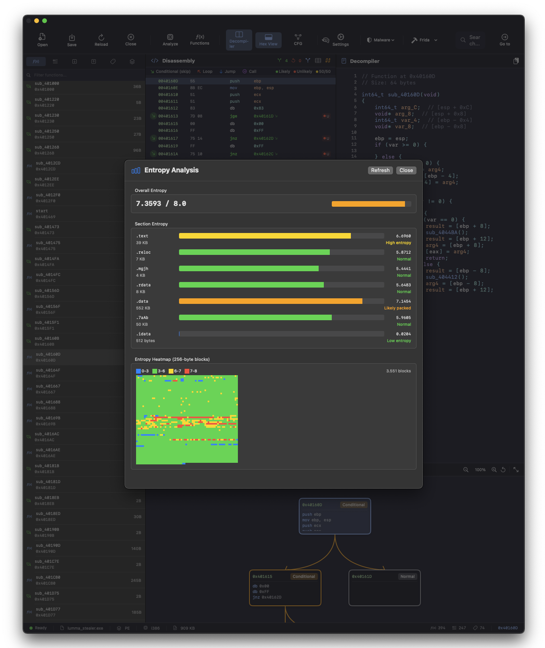Click the Disassembly code brackets icon

(x=155, y=61)
